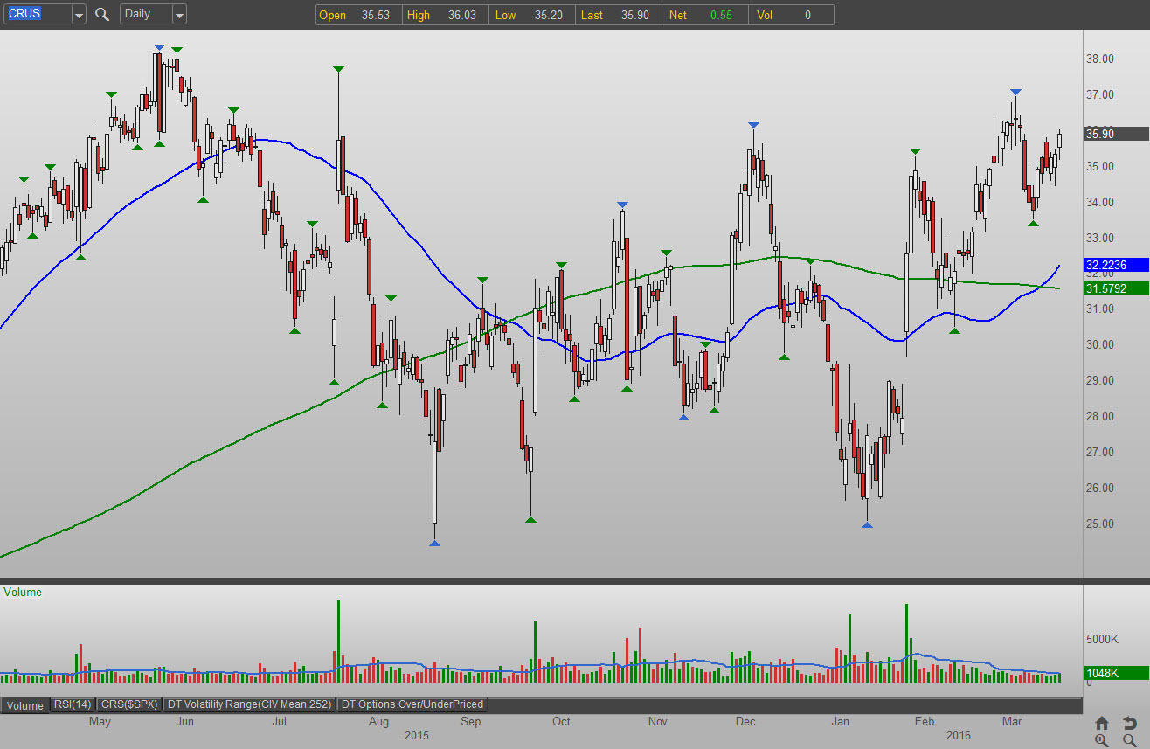This screenshot has height=749, width=1150.
Task: Click the Sep date axis label
Action: tap(471, 722)
